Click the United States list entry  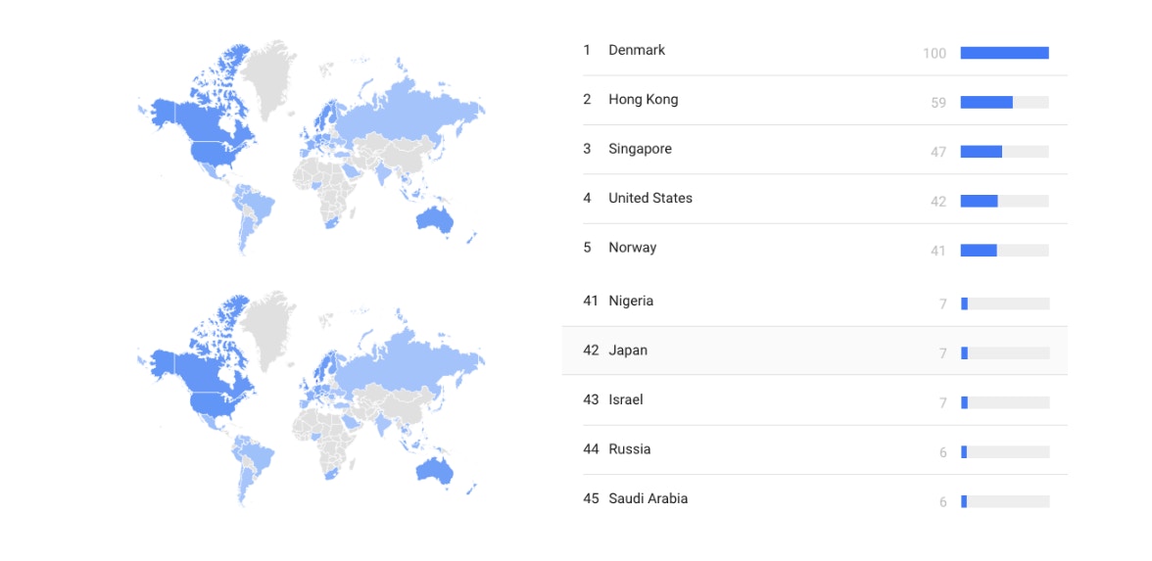pos(649,199)
